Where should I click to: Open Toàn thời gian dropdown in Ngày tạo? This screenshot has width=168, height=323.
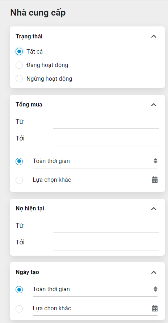click(95, 289)
